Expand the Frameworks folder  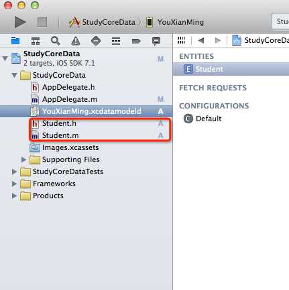[14, 184]
